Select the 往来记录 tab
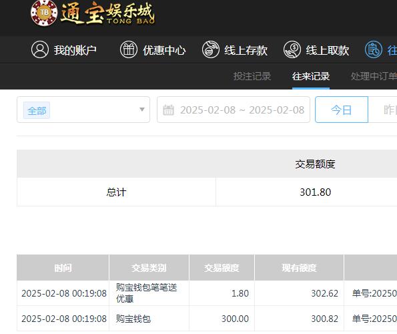Image resolution: width=397 pixels, height=334 pixels. (x=311, y=76)
